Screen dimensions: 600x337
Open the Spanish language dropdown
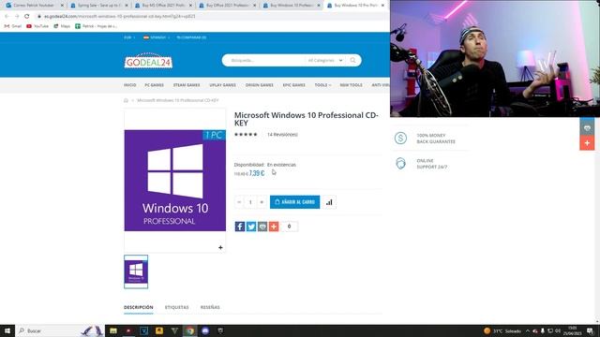point(157,37)
